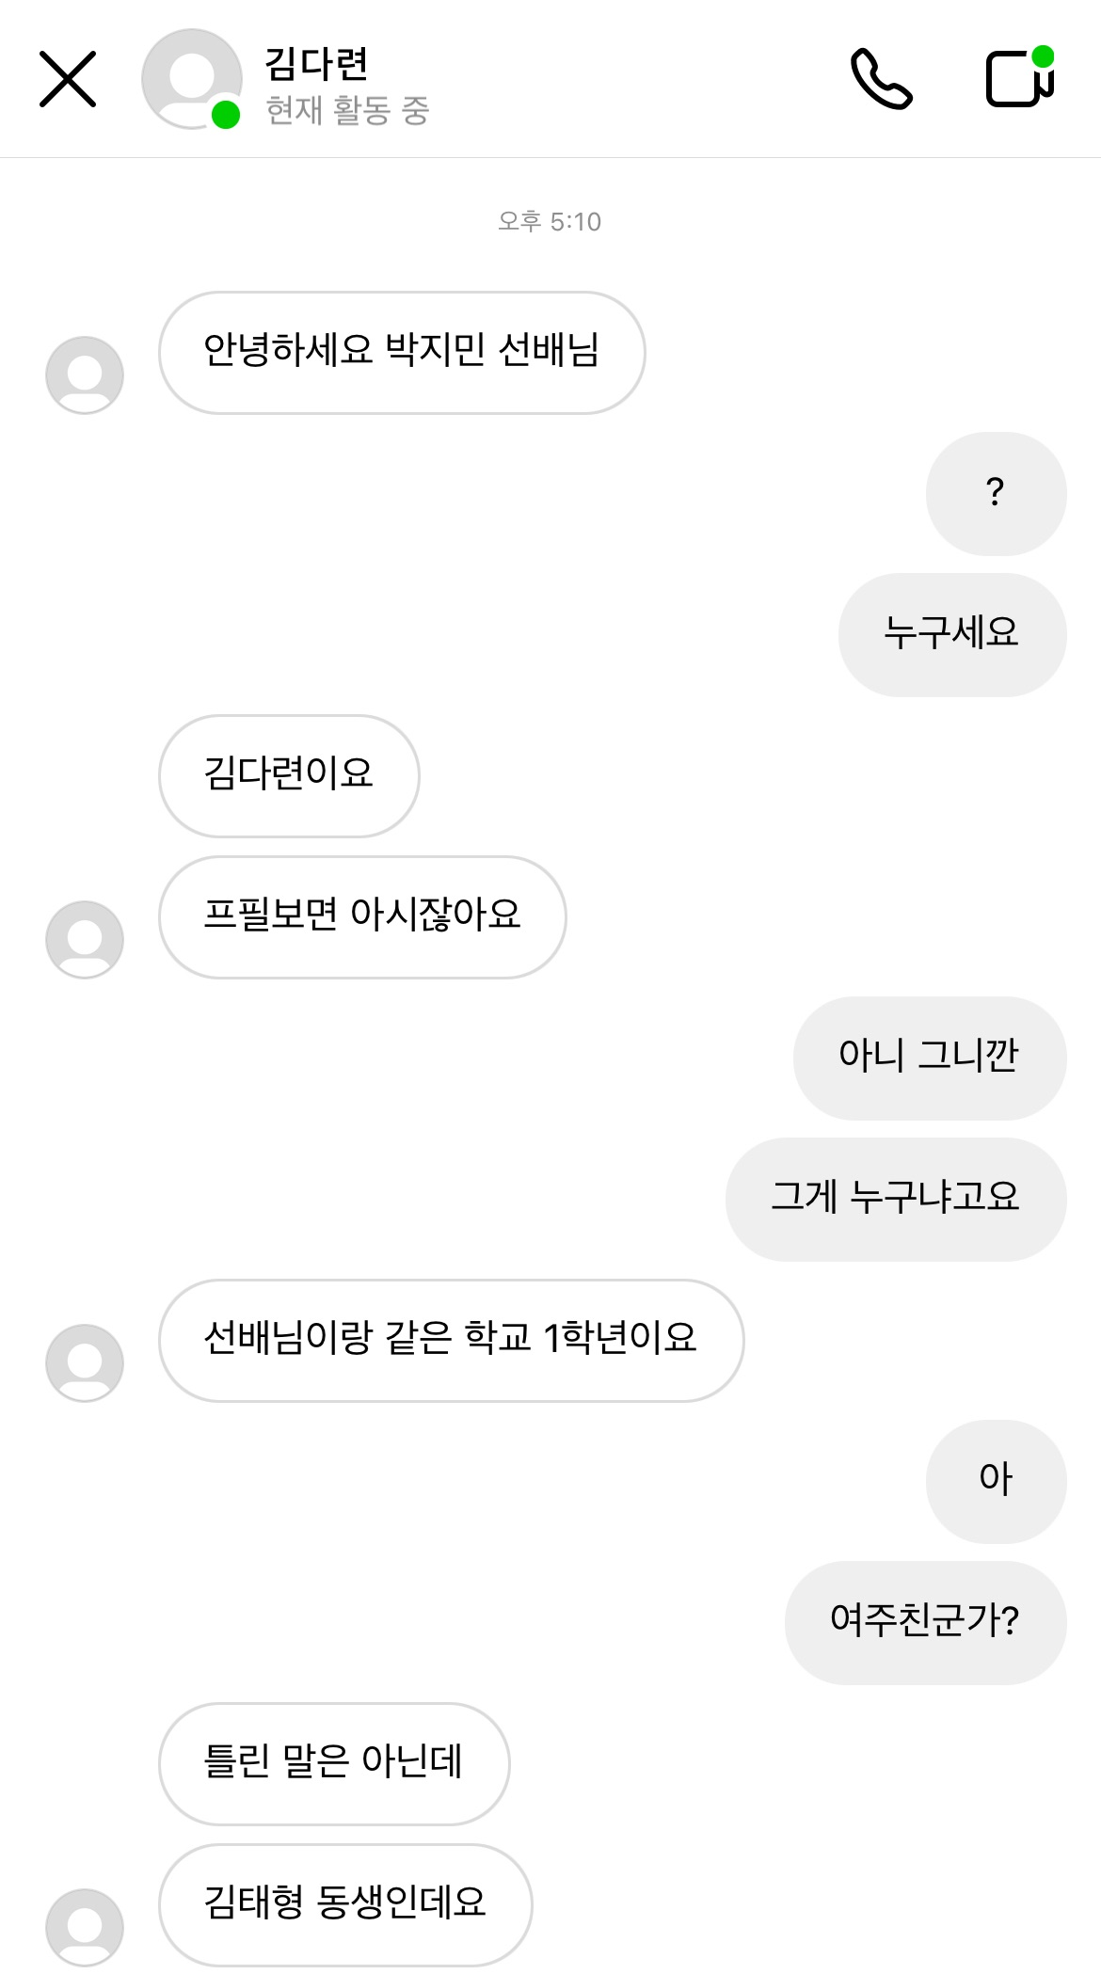Tap sender avatar beside '김태형 동생인데요'
Screen dimensions: 1101x1974
[x=85, y=1926]
